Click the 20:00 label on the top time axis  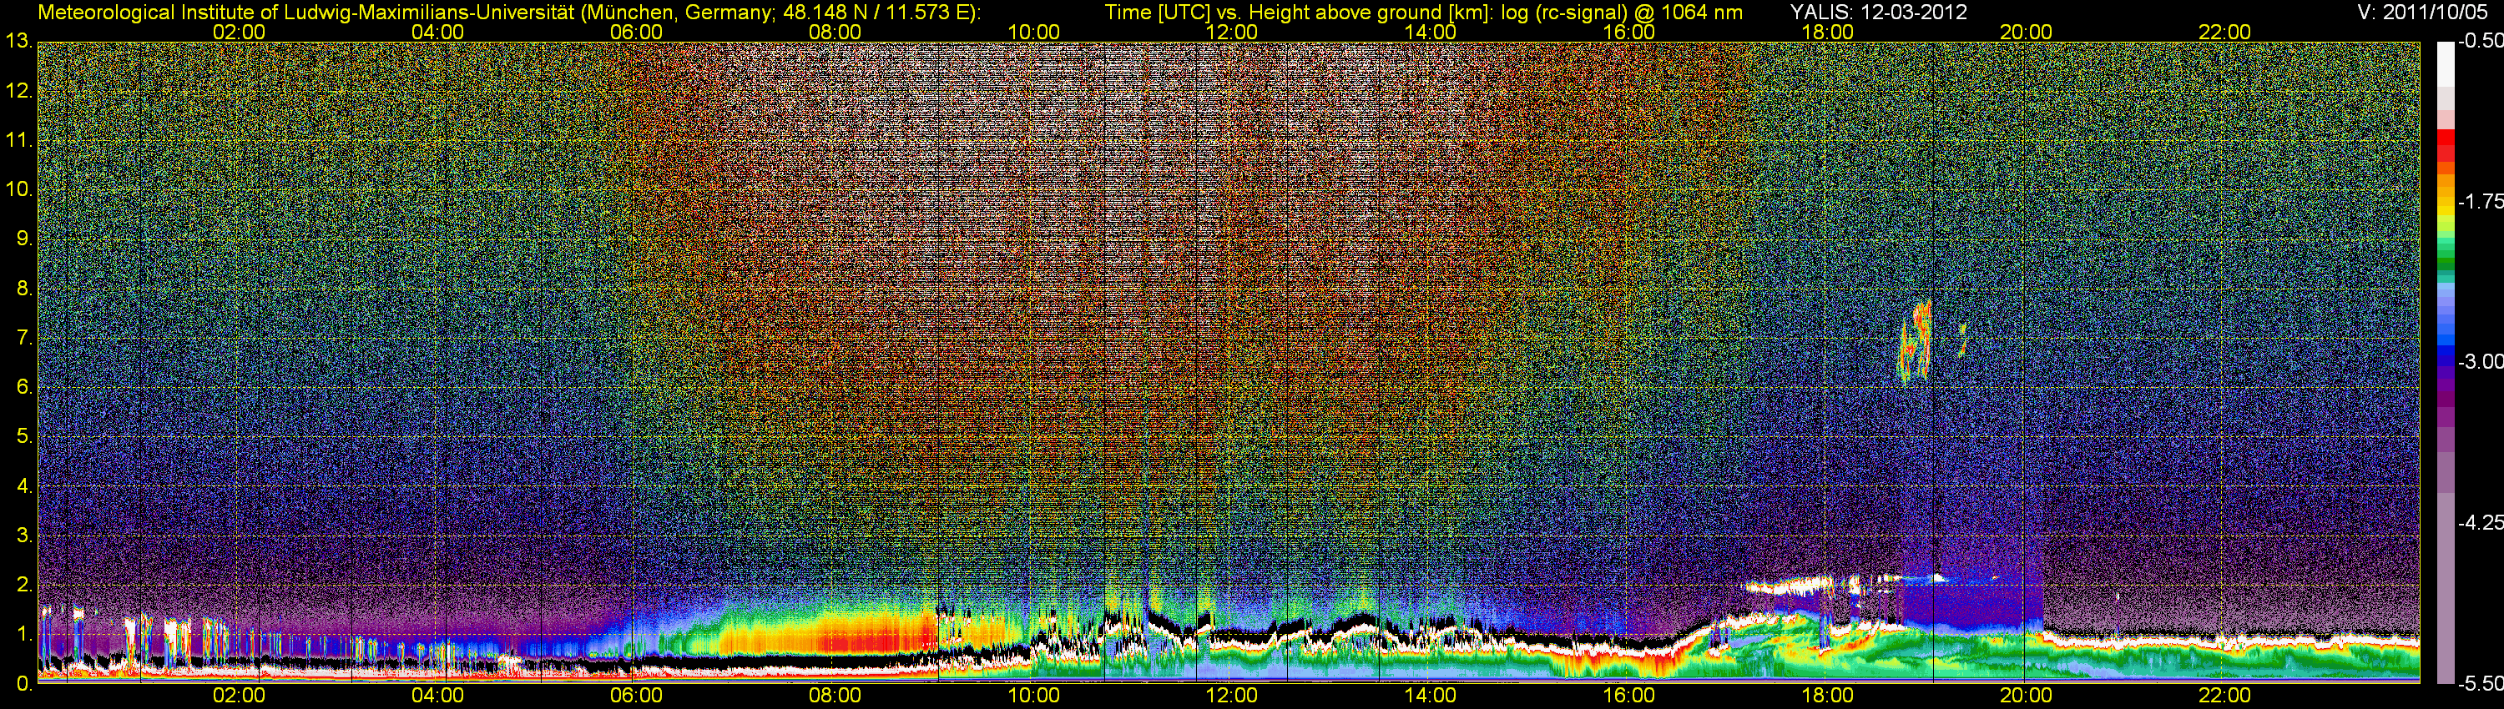click(2026, 32)
